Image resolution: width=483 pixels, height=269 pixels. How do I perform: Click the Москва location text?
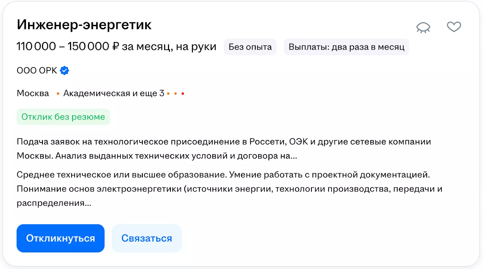click(33, 93)
